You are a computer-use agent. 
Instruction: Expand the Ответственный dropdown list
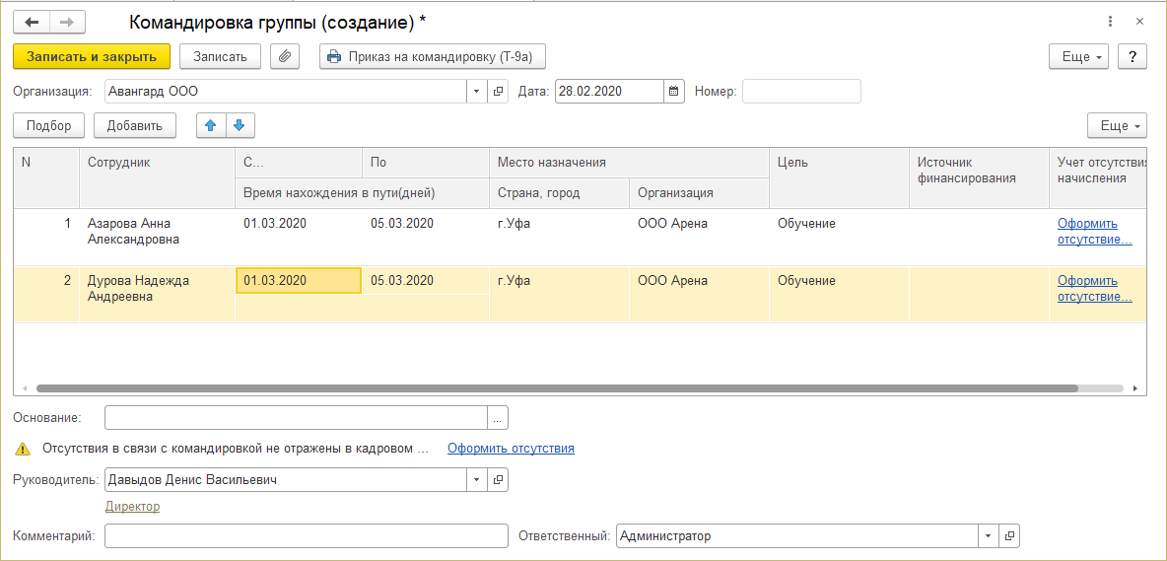click(988, 536)
